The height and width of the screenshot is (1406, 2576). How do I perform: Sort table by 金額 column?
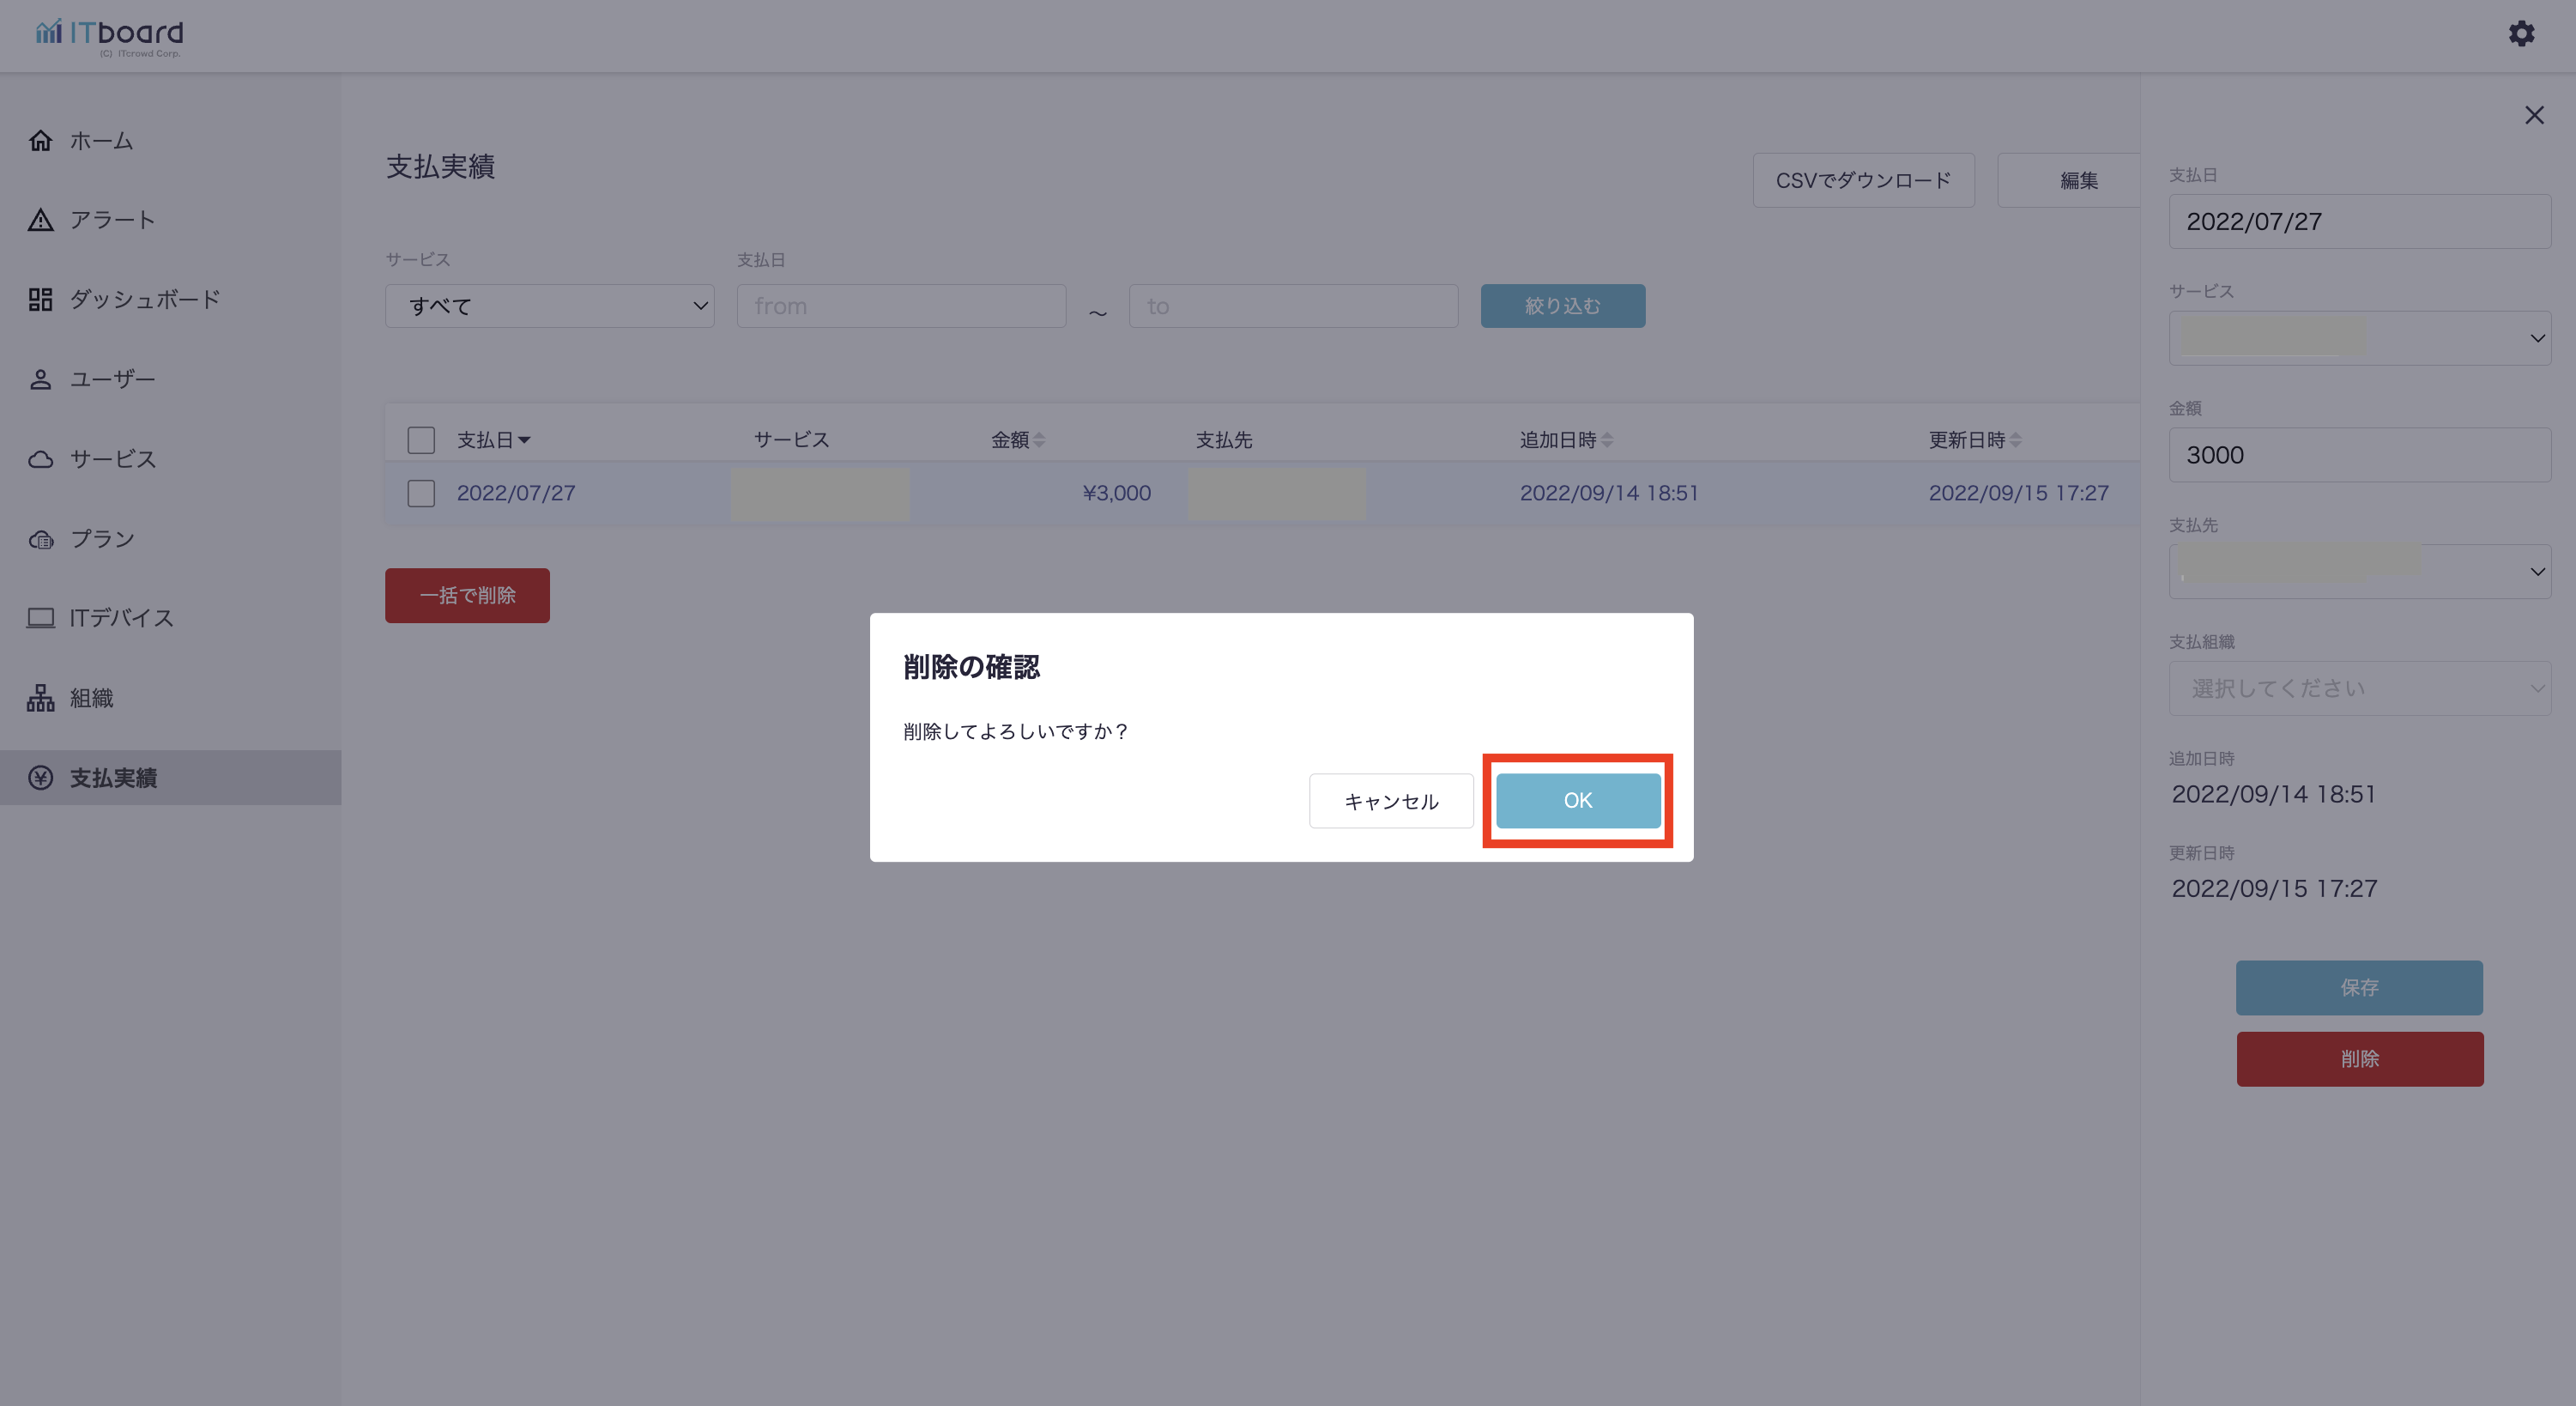coord(1017,440)
